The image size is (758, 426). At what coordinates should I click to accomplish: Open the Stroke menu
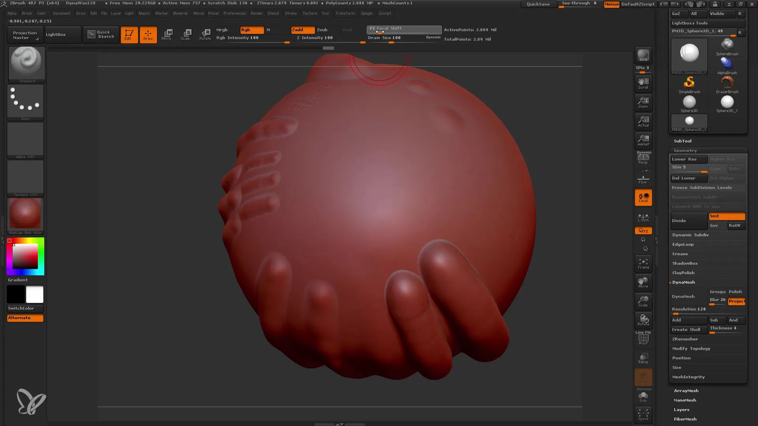point(290,13)
